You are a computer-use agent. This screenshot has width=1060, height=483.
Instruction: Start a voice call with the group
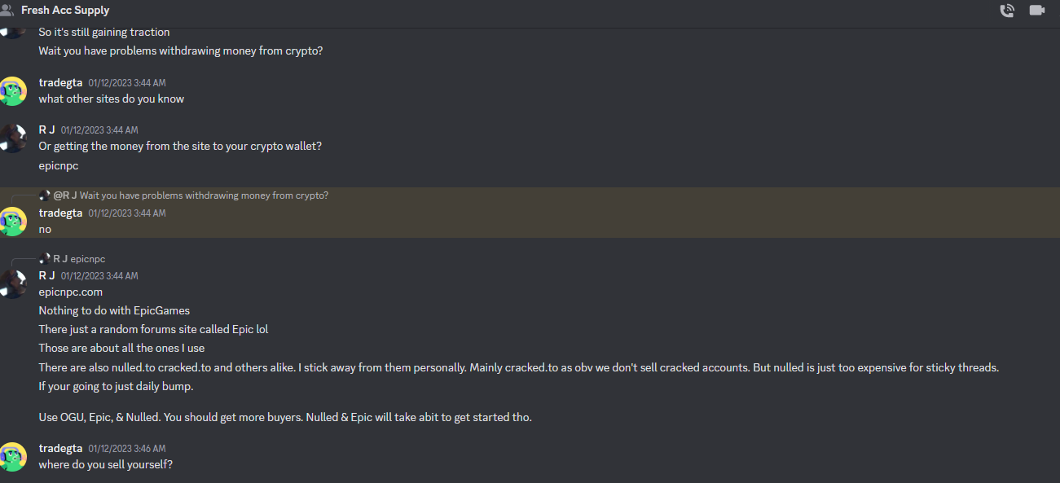point(1007,11)
